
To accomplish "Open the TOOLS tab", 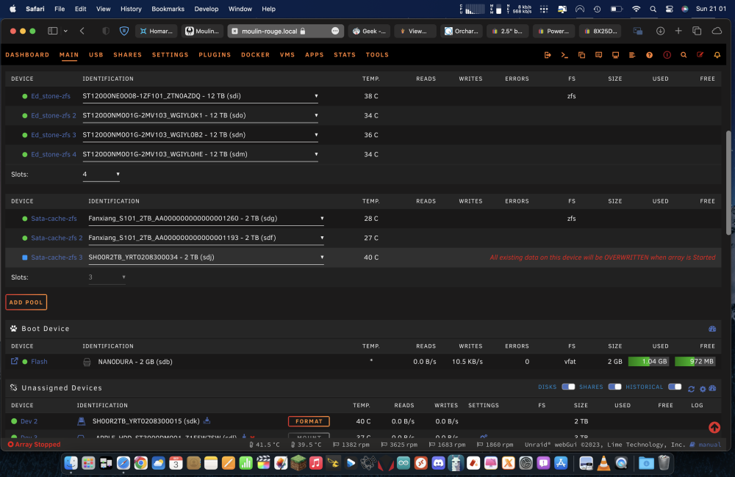I will coord(377,55).
